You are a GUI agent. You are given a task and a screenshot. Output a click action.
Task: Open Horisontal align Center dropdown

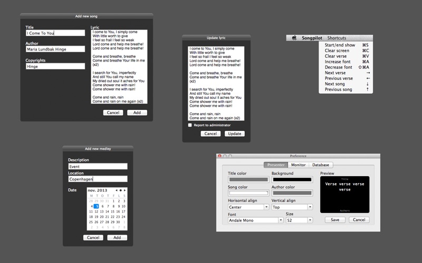[248, 207]
